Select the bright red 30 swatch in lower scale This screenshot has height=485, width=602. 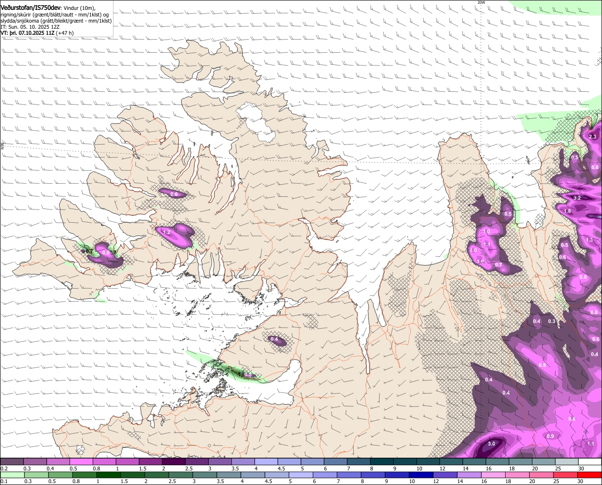[589, 475]
